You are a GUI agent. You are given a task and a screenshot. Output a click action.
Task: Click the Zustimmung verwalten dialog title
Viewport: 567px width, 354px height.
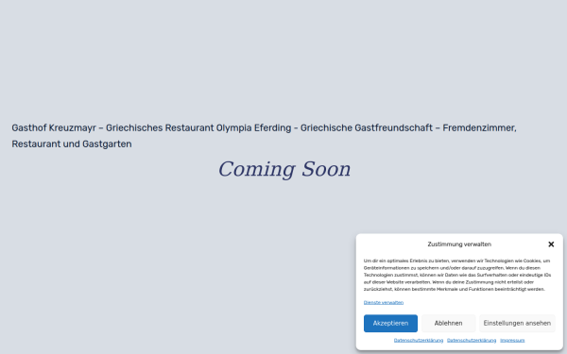(459, 244)
